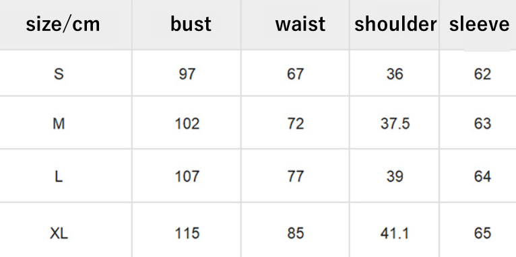The height and width of the screenshot is (257, 516).
Task: Select the M size row label
Action: (x=59, y=124)
